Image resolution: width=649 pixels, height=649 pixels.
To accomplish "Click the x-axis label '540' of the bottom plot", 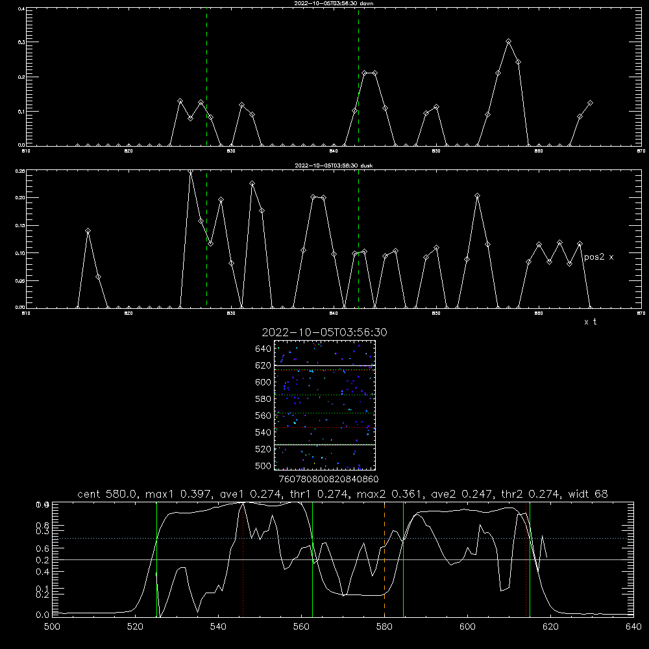I will (218, 627).
